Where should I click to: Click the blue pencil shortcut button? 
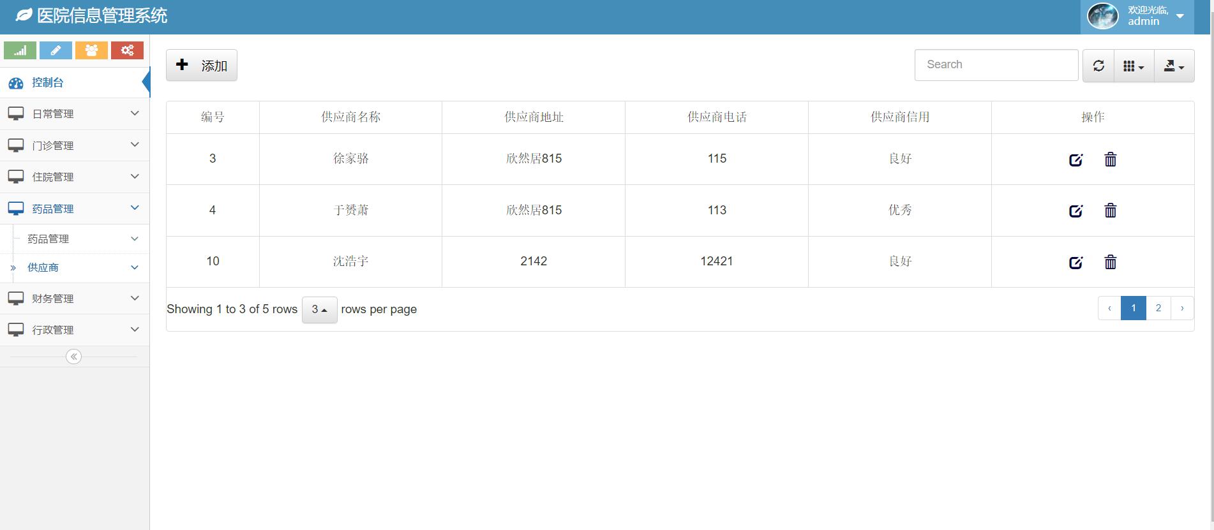(x=56, y=50)
